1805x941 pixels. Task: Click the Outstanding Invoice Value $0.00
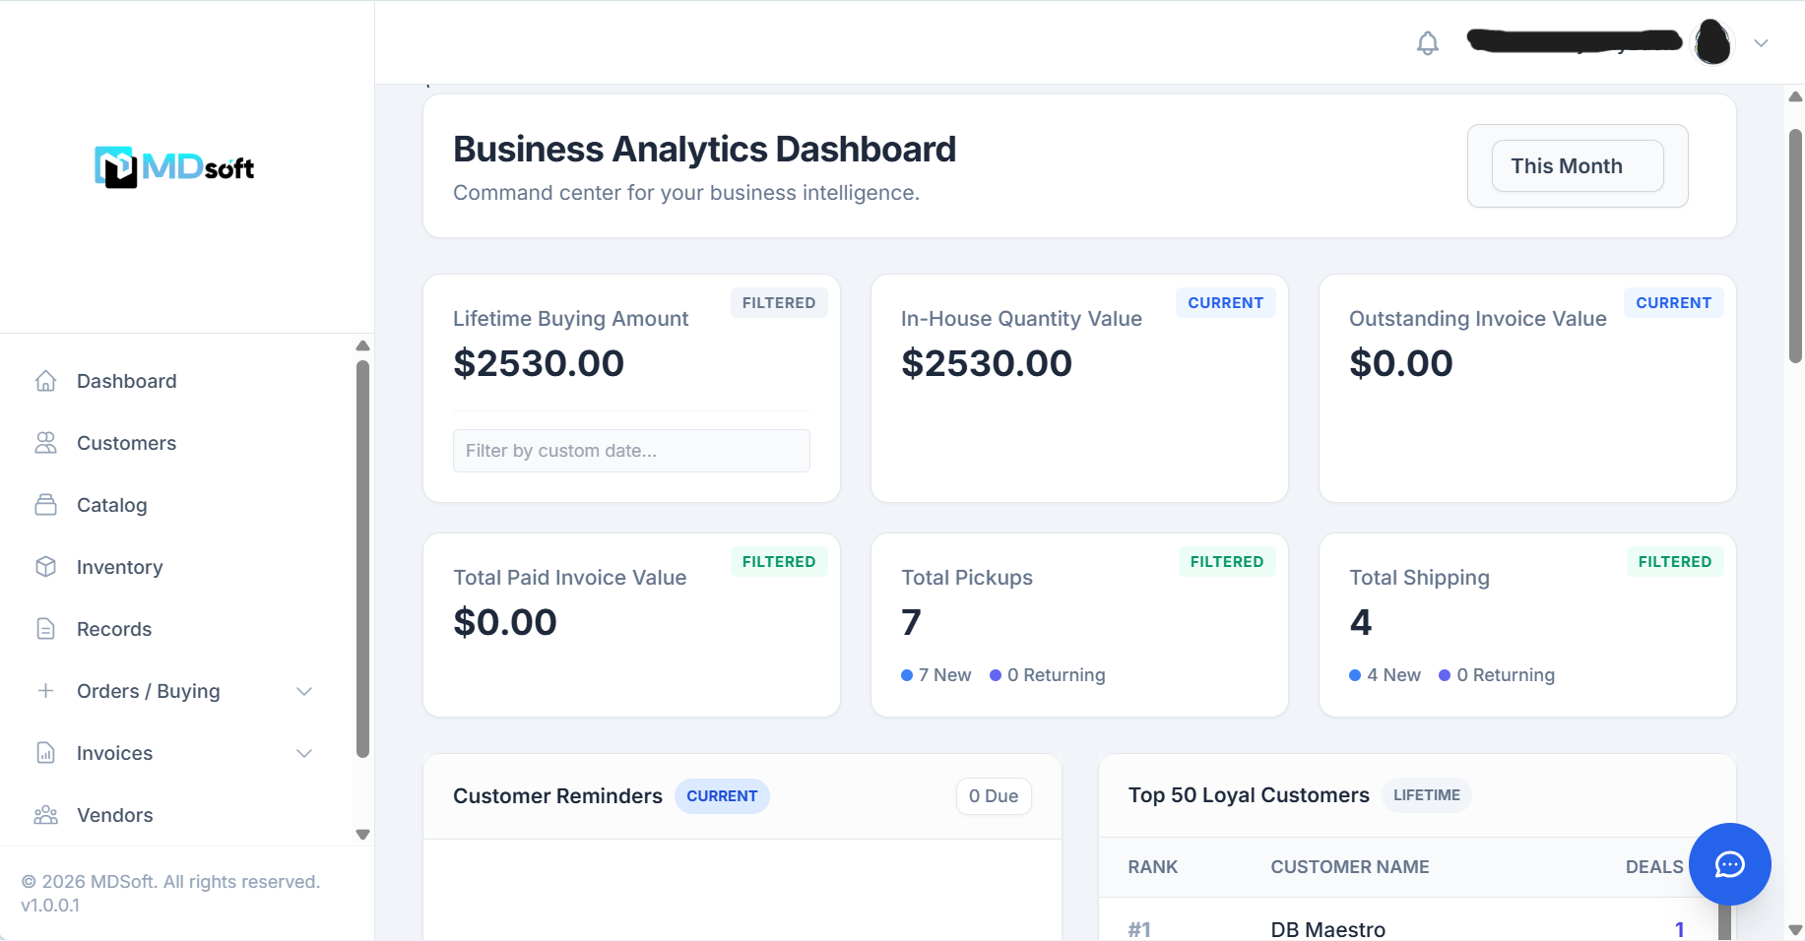click(x=1401, y=363)
